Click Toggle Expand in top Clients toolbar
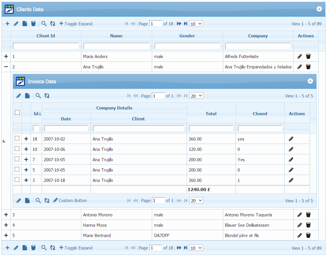This screenshot has height=256, width=327. click(76, 24)
